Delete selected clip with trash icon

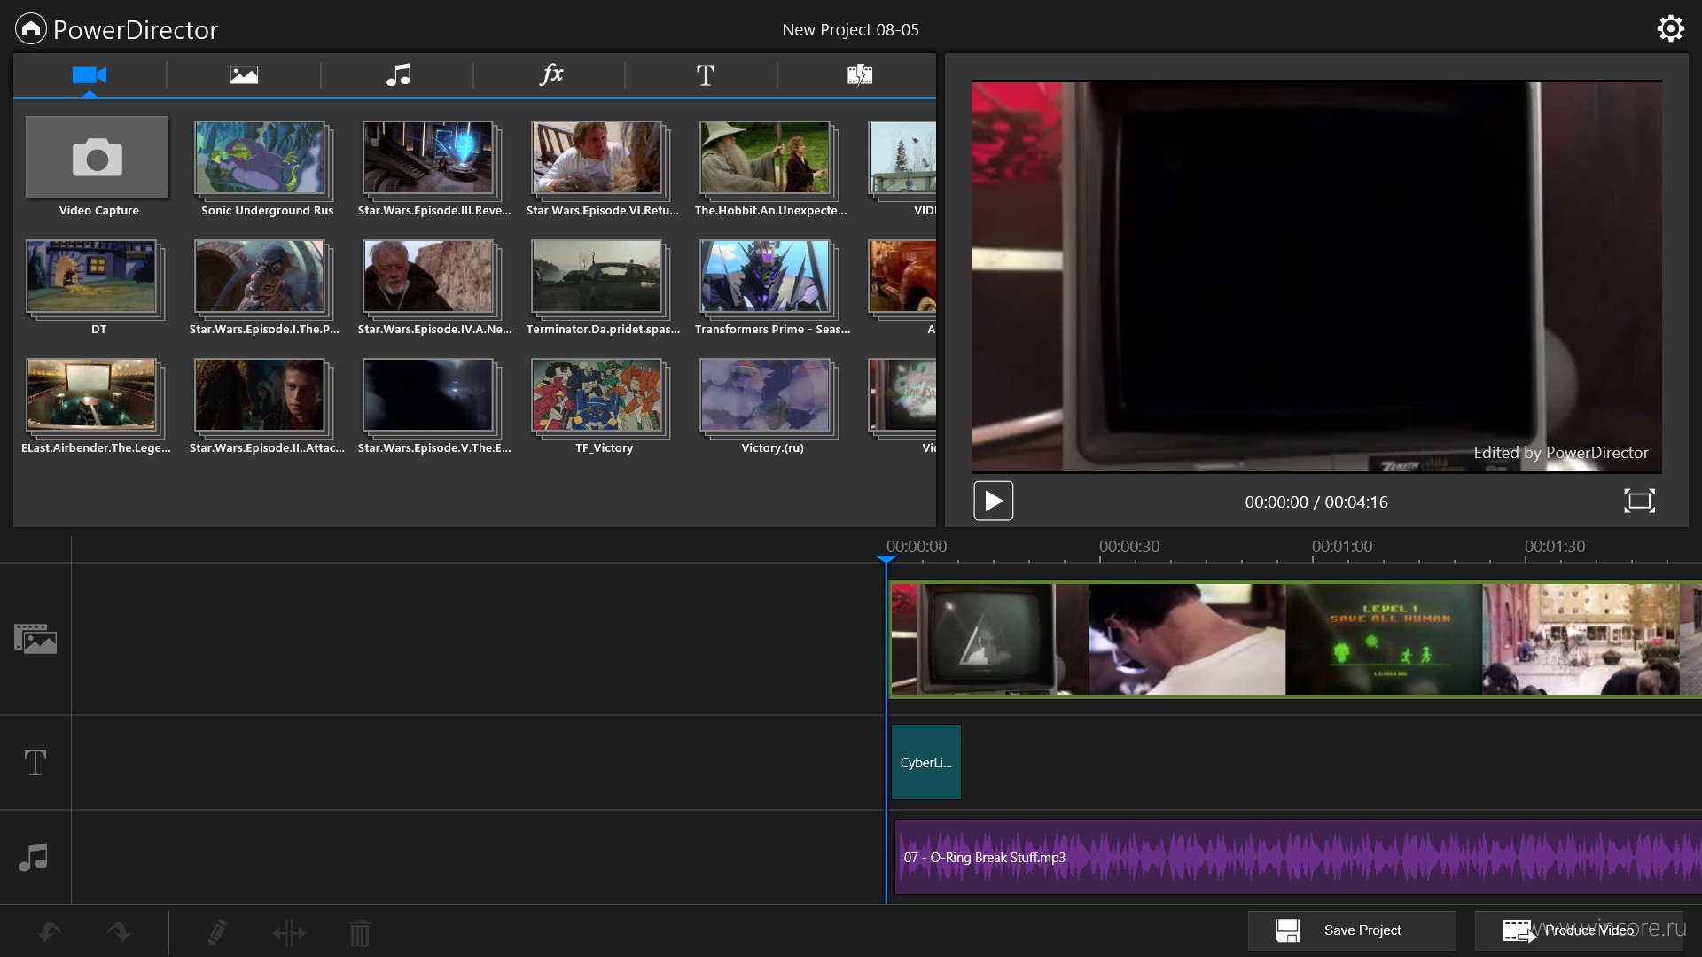click(359, 932)
